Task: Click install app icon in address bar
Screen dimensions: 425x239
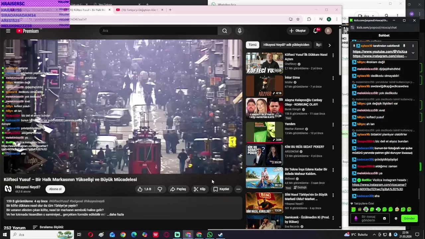Action: tap(291, 19)
